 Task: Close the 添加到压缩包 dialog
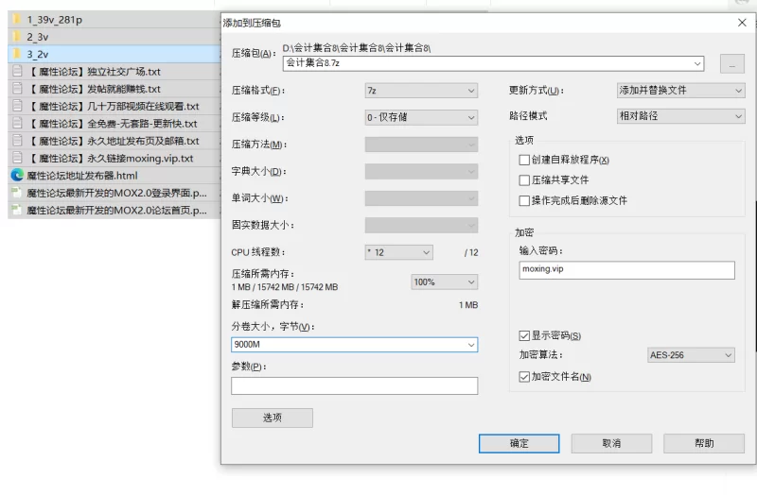(x=742, y=23)
